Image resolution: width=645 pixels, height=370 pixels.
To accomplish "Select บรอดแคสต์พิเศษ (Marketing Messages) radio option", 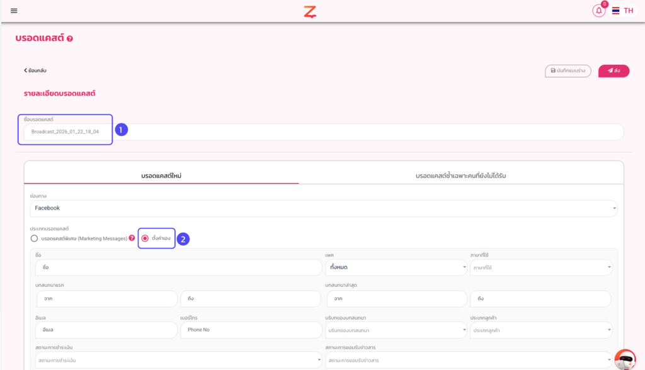I will pos(35,238).
